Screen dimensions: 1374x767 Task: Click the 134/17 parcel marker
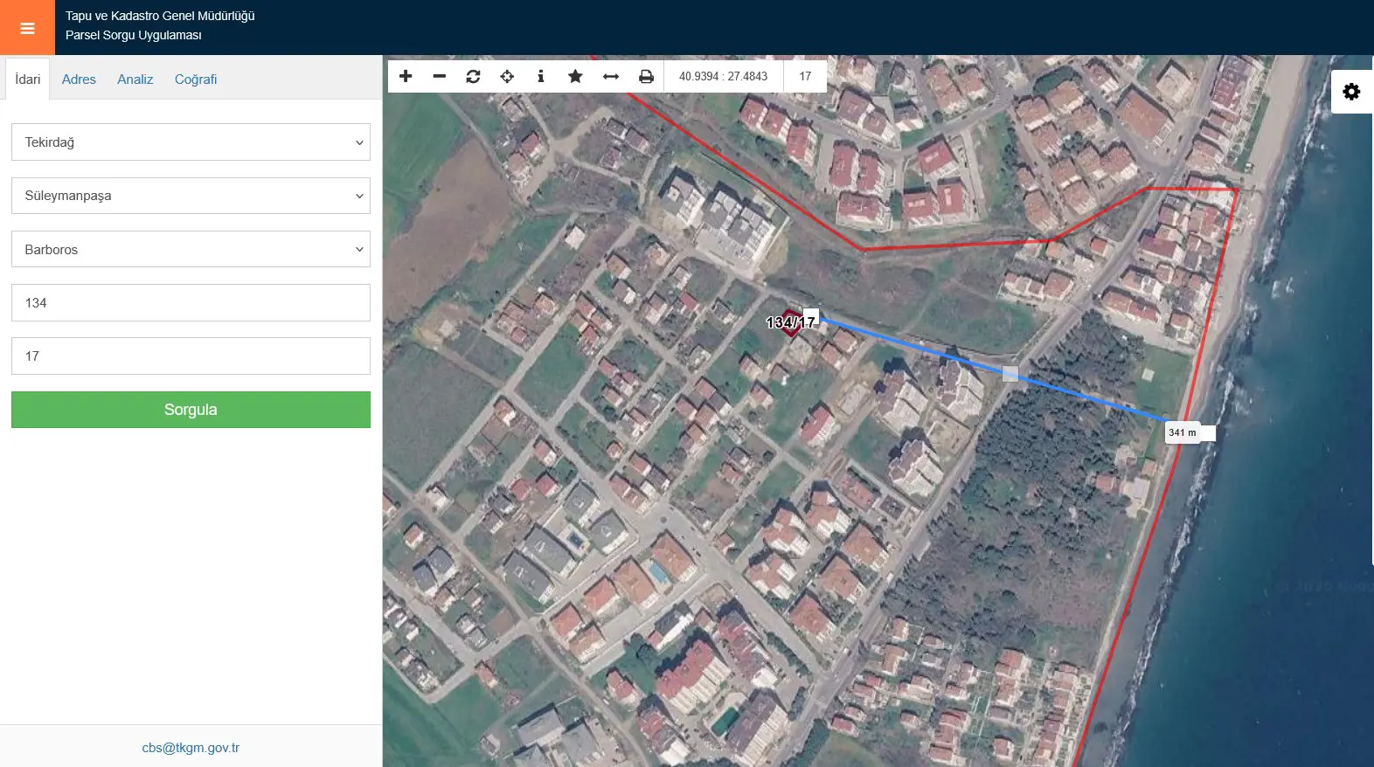coord(791,322)
